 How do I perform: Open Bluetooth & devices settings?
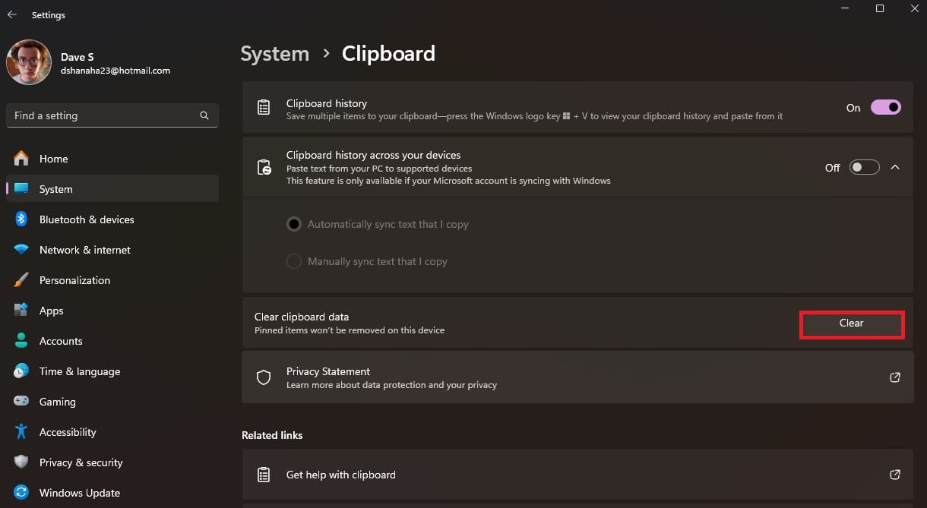[87, 219]
